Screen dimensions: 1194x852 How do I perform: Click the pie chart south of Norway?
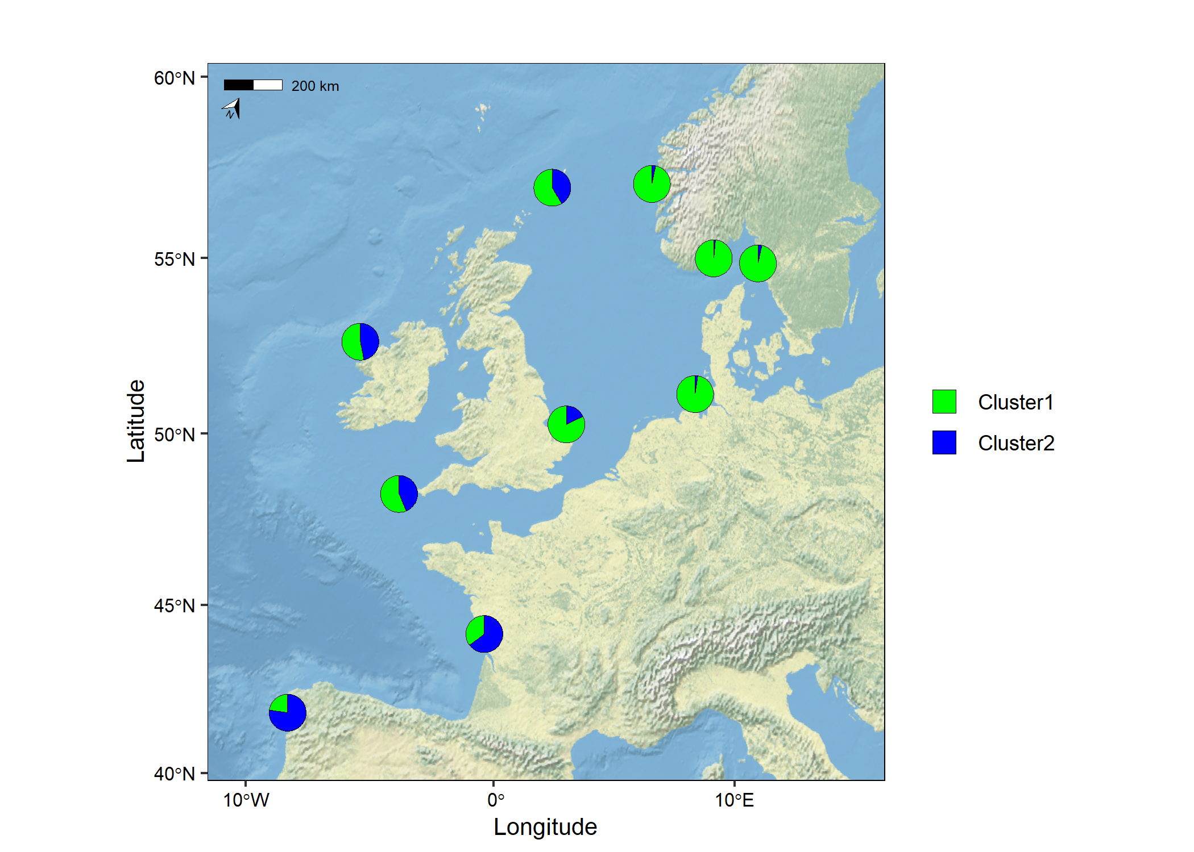pyautogui.click(x=713, y=258)
